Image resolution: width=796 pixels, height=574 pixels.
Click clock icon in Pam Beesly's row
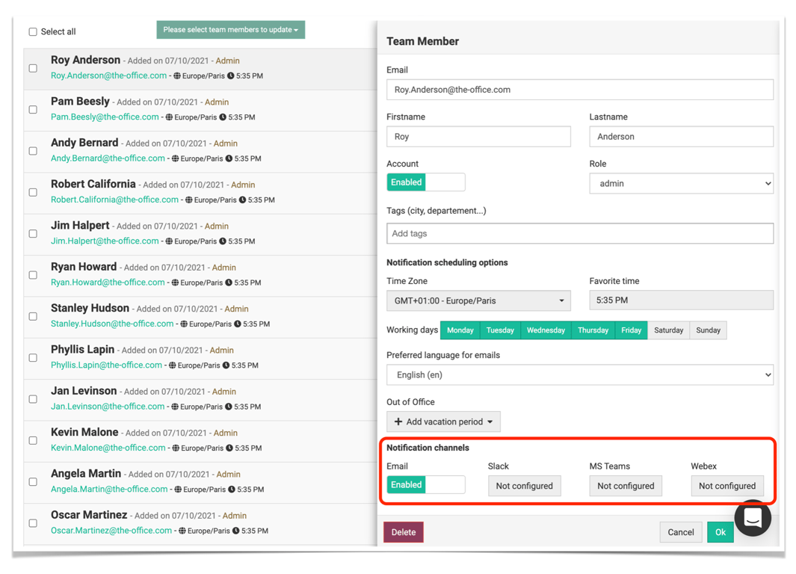click(x=223, y=117)
